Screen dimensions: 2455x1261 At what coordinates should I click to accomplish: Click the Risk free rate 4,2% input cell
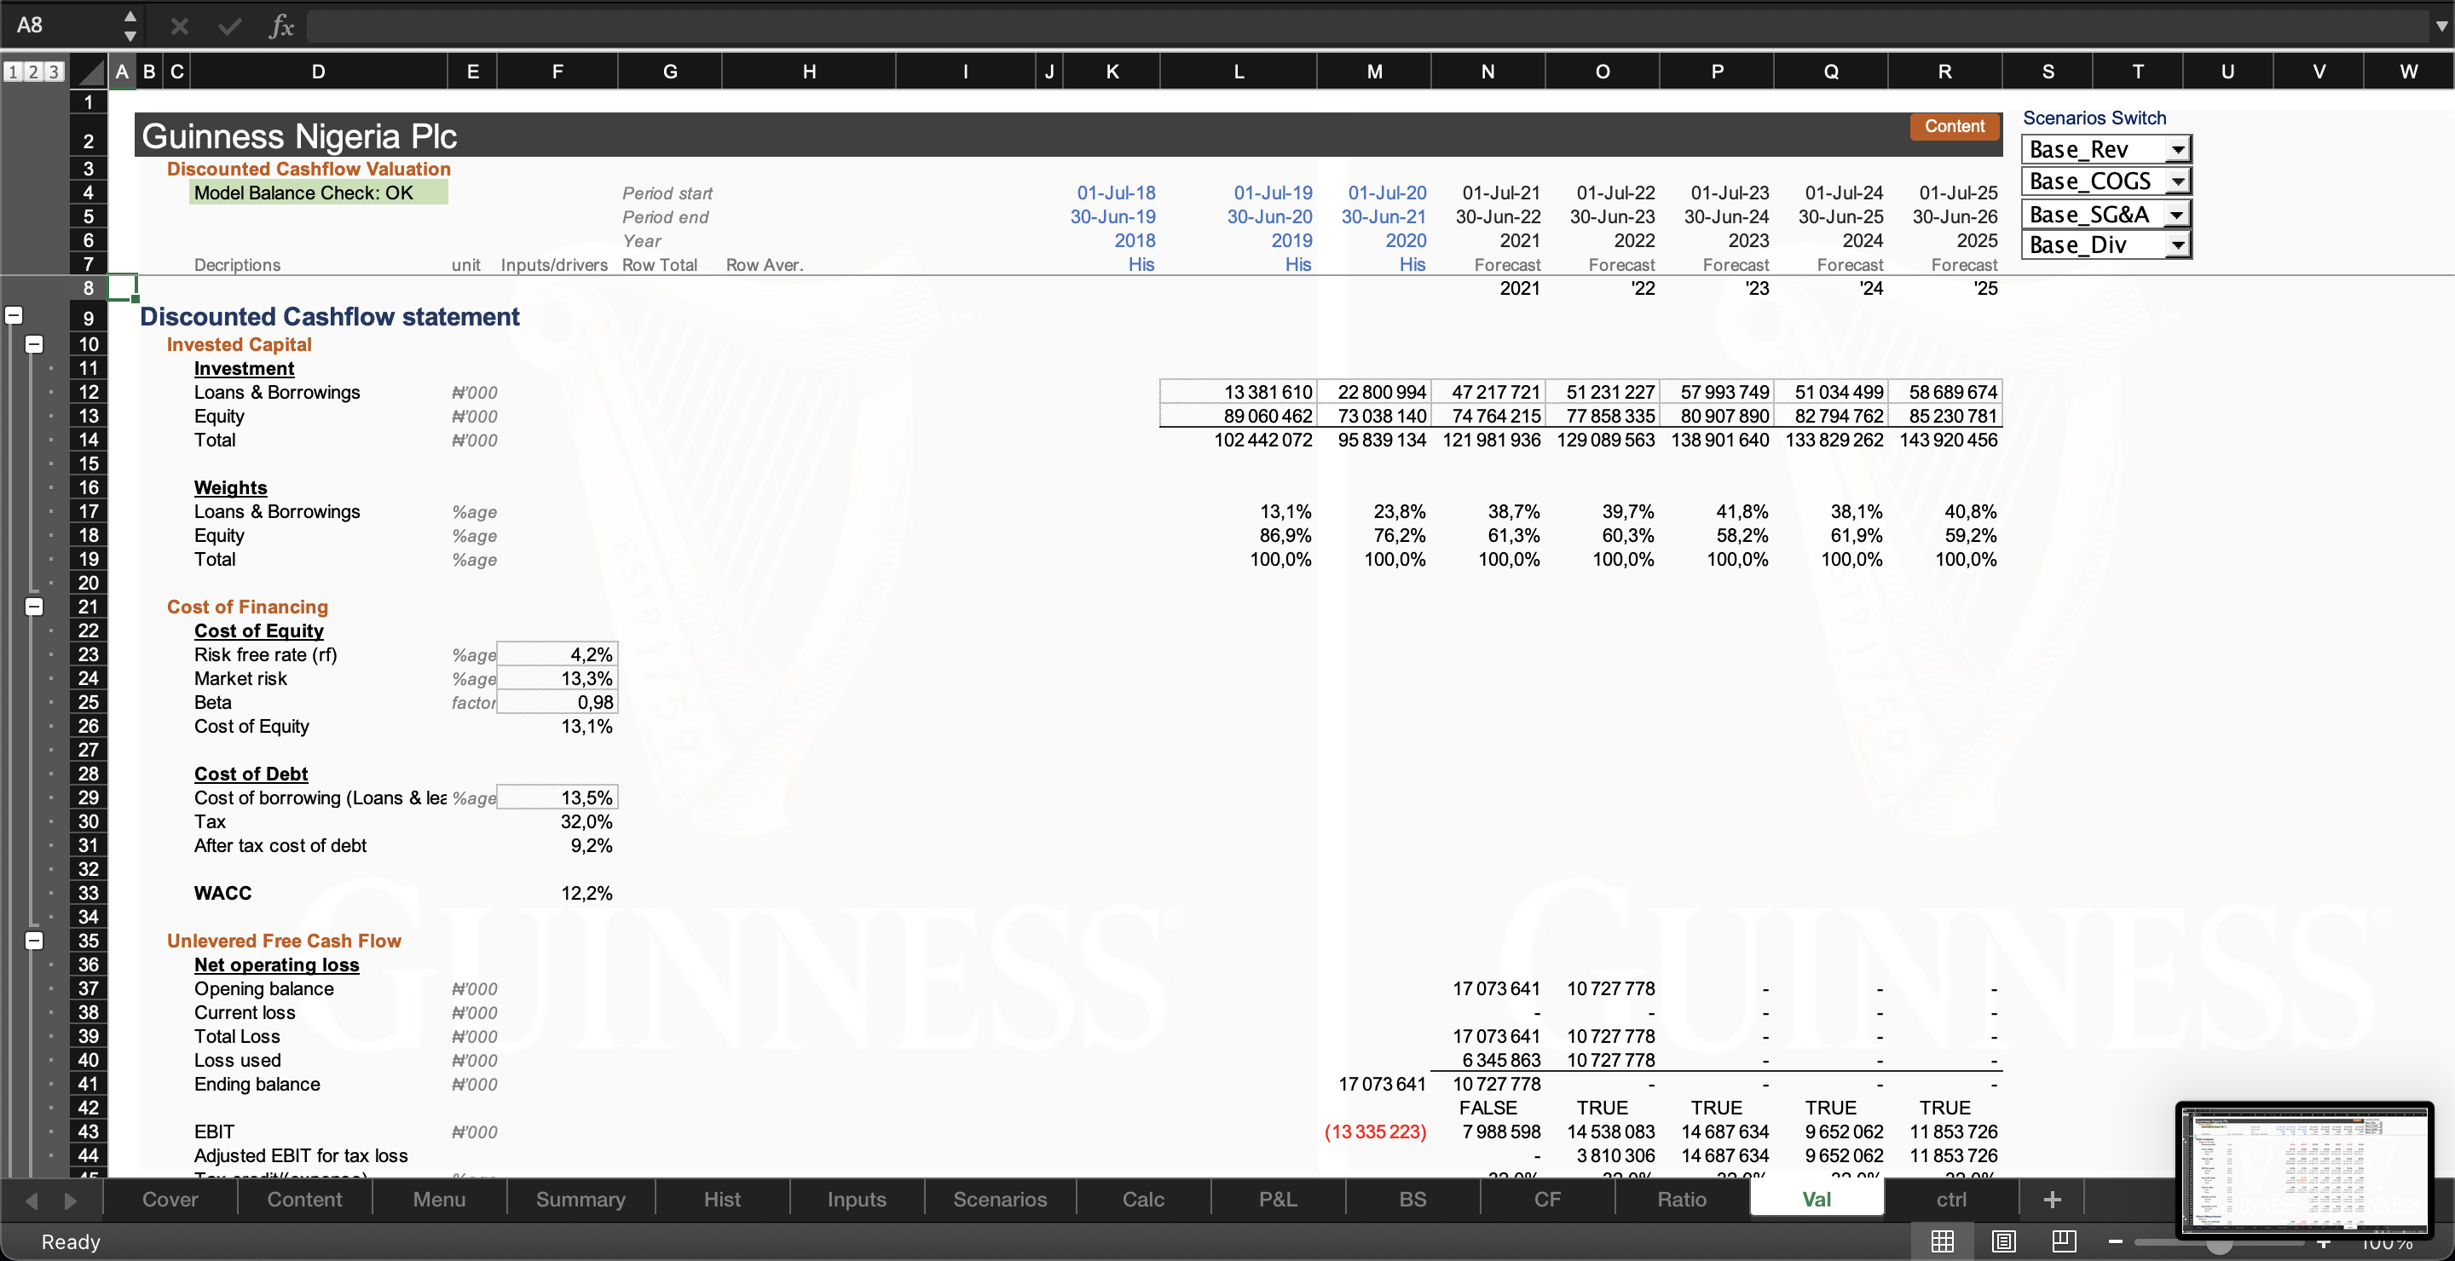pos(557,654)
